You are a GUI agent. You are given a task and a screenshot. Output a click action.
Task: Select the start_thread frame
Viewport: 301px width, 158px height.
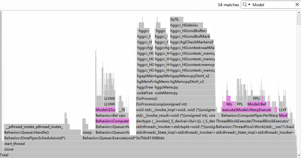(x=150, y=144)
